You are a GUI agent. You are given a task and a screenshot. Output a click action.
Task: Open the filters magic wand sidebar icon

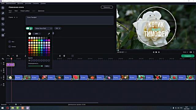(x=3, y=13)
